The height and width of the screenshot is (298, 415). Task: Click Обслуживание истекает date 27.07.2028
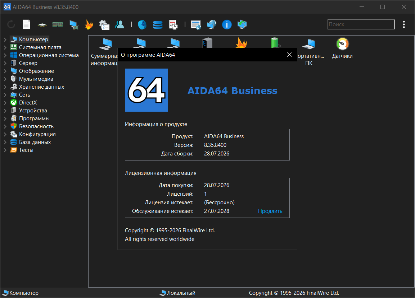coord(217,211)
